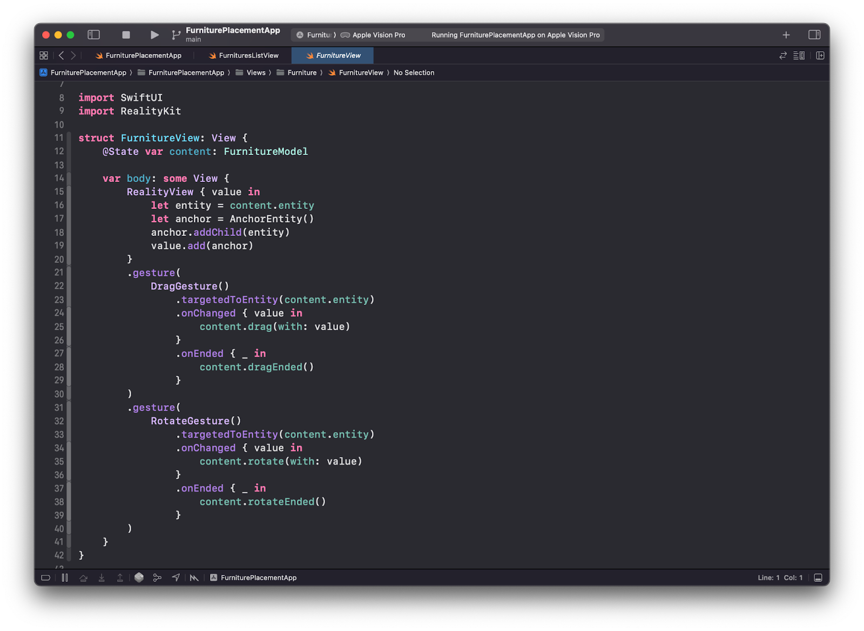Click the go back navigation arrow

[x=62, y=56]
